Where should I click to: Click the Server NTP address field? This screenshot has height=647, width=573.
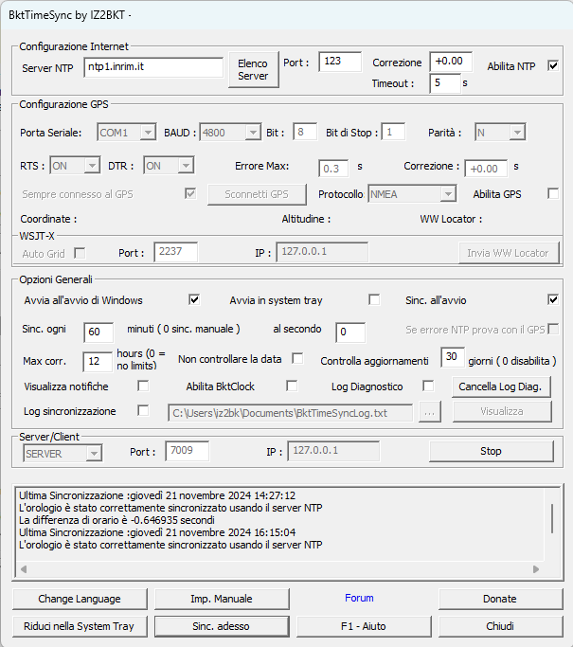(153, 67)
